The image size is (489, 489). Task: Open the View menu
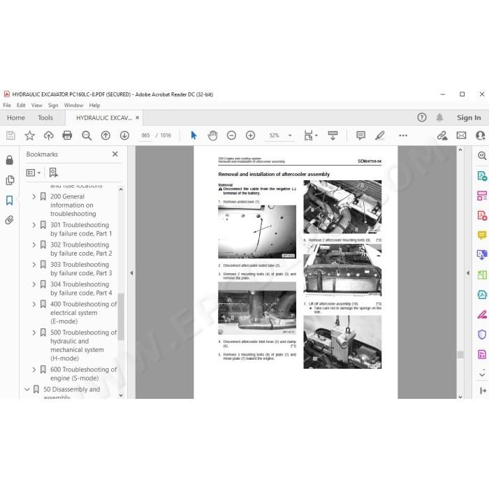point(36,105)
